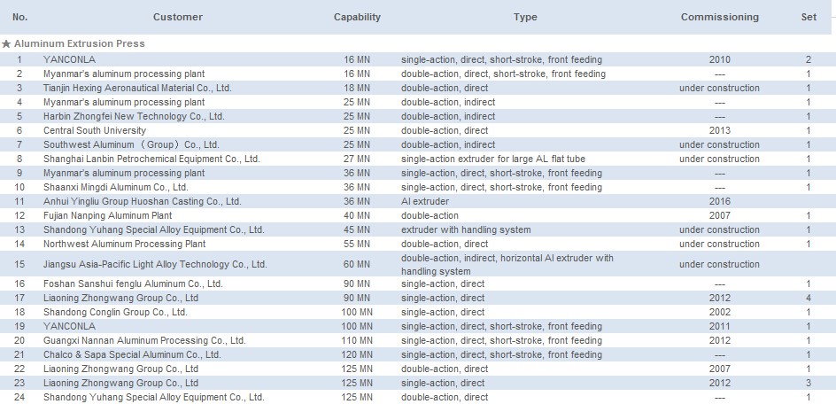This screenshot has height=404, width=836.
Task: Click the No. column header
Action: coord(19,17)
